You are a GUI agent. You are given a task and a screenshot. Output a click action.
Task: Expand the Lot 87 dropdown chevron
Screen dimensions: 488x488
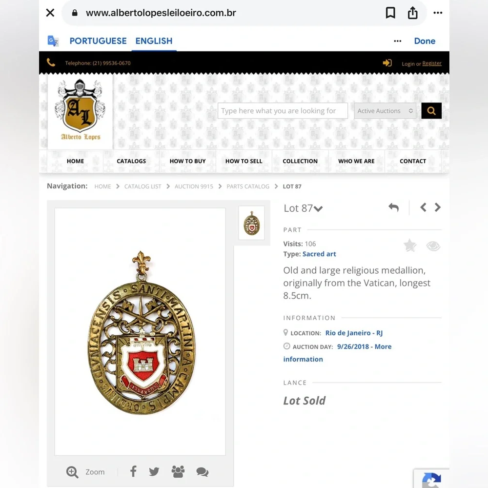(318, 208)
